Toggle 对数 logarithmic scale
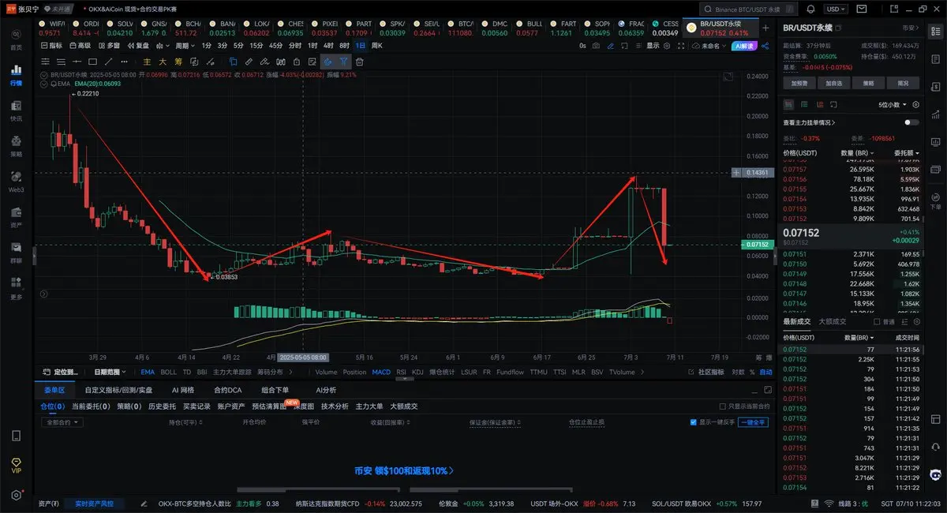The height and width of the screenshot is (513, 947). (x=738, y=372)
